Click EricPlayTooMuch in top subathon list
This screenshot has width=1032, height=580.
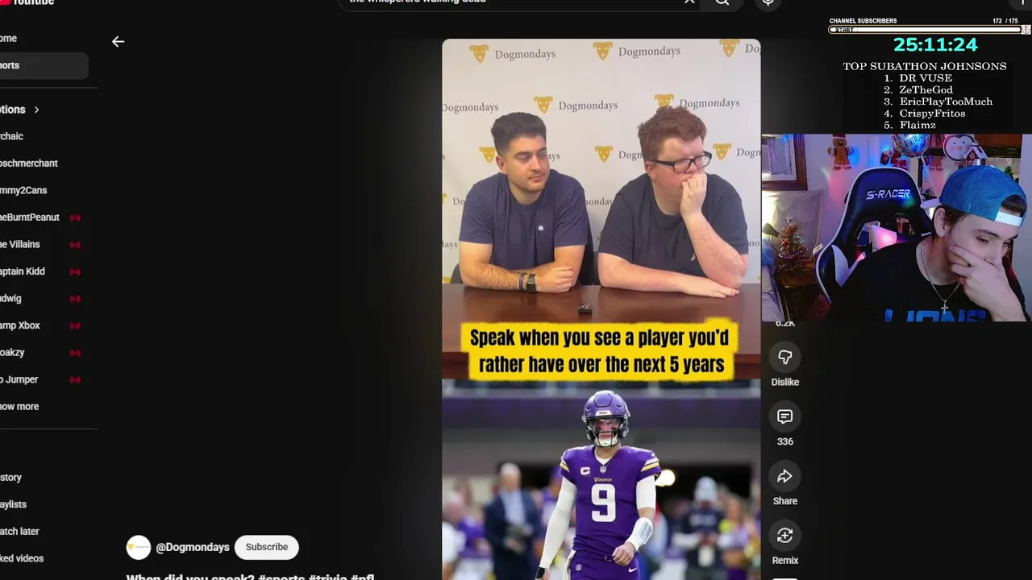[x=946, y=101]
